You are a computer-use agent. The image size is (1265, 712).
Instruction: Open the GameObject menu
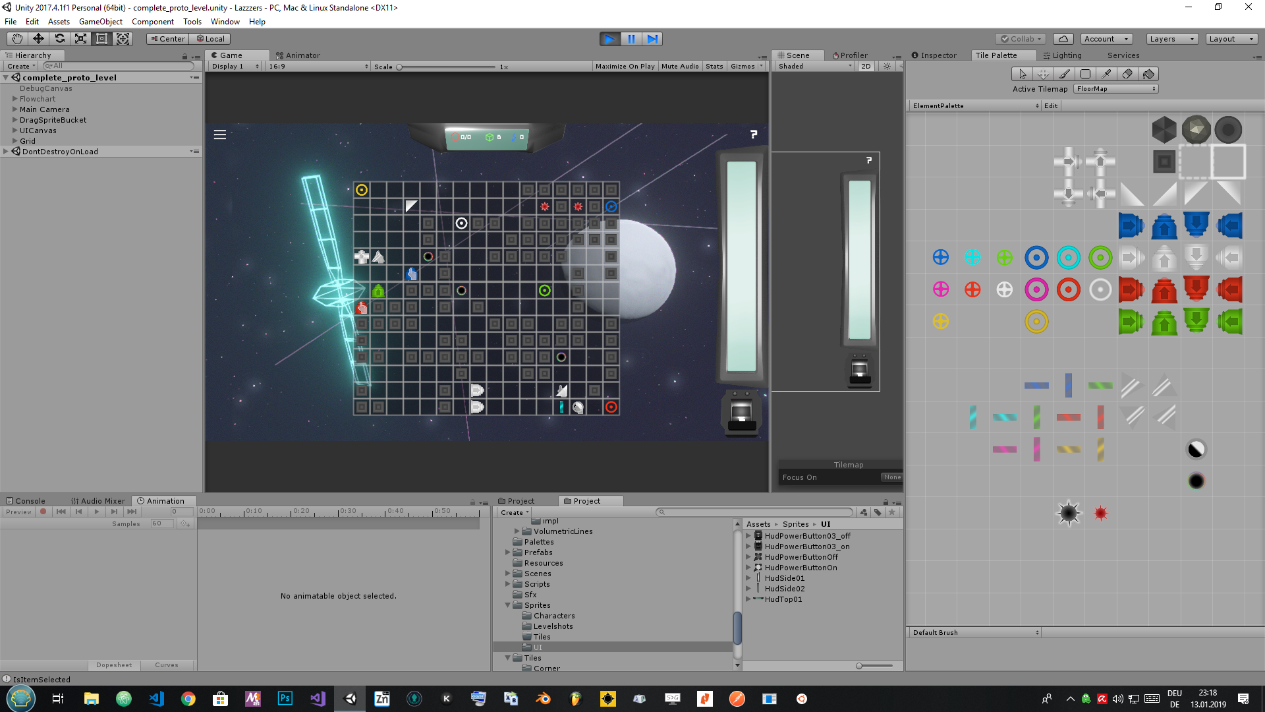pyautogui.click(x=100, y=22)
